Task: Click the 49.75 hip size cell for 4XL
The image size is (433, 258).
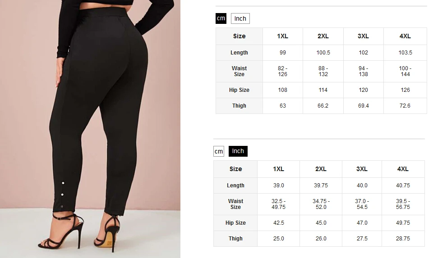Action: coord(403,223)
